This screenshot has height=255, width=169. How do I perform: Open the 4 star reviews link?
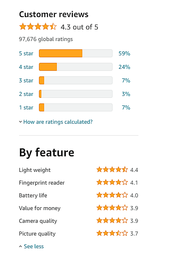pyautogui.click(x=26, y=67)
